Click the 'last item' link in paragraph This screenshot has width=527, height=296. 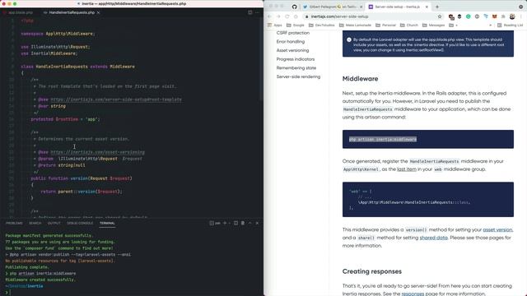point(407,169)
